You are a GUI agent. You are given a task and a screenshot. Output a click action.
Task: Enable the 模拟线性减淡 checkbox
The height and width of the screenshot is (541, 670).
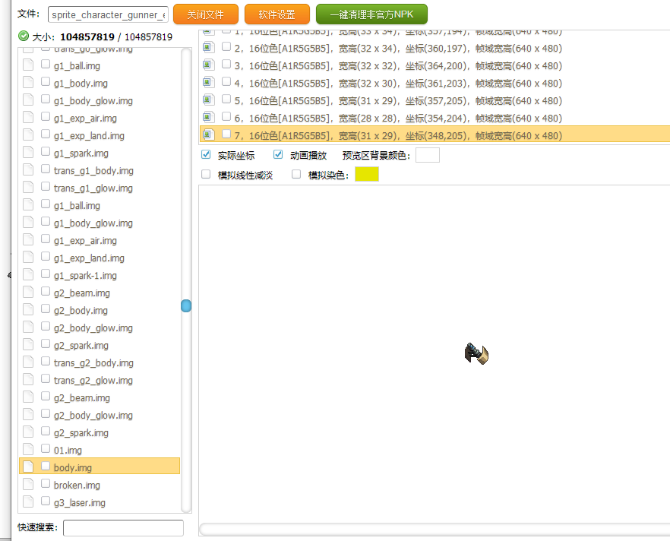pos(206,175)
